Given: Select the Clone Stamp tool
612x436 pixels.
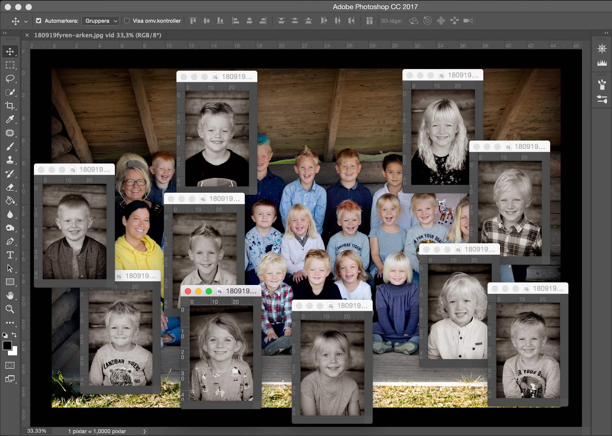Looking at the screenshot, I should click(x=10, y=160).
